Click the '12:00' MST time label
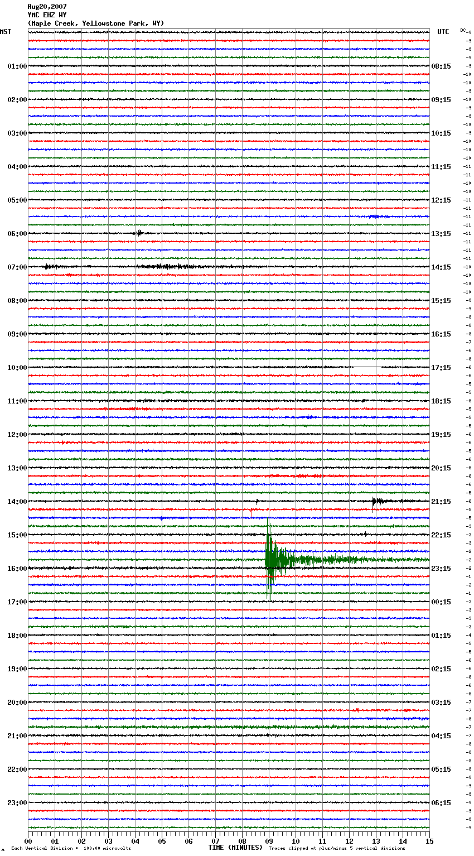This screenshot has width=474, height=856. [17, 435]
